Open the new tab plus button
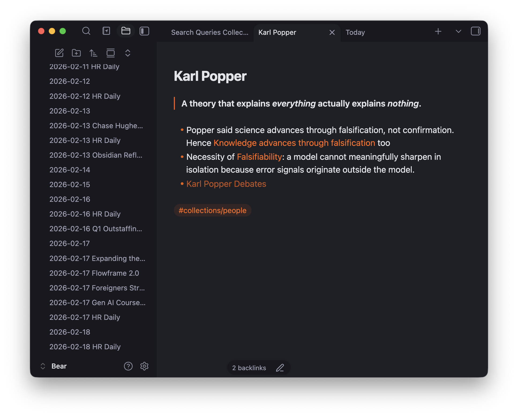The width and height of the screenshot is (518, 417). (438, 32)
